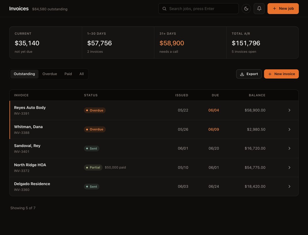Click the Overdue badge for Whitman, Dana

95,129
